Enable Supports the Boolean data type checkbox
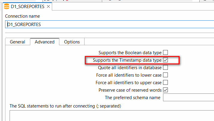This screenshot has width=214, height=121. [x=165, y=52]
